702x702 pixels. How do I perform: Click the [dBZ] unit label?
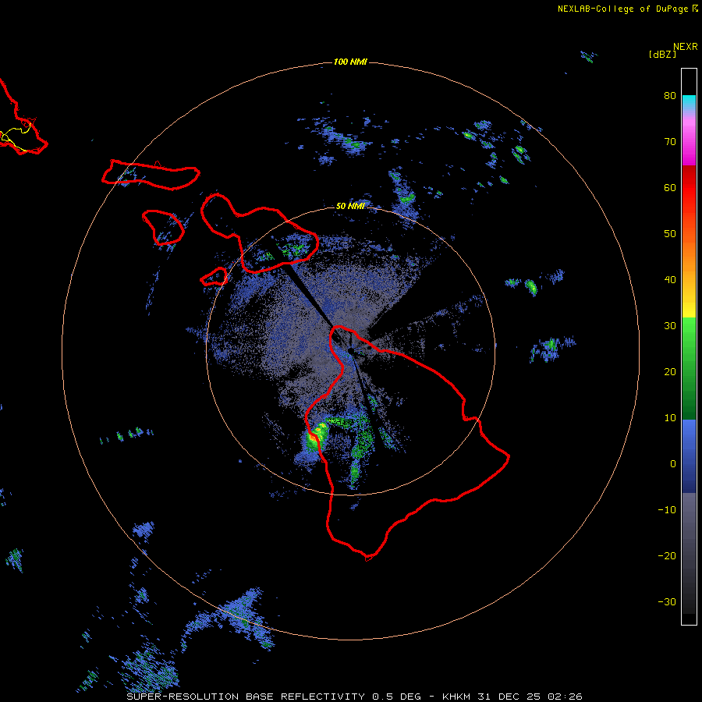662,54
